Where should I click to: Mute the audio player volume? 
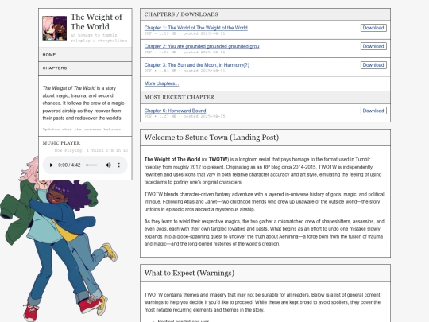coord(108,165)
